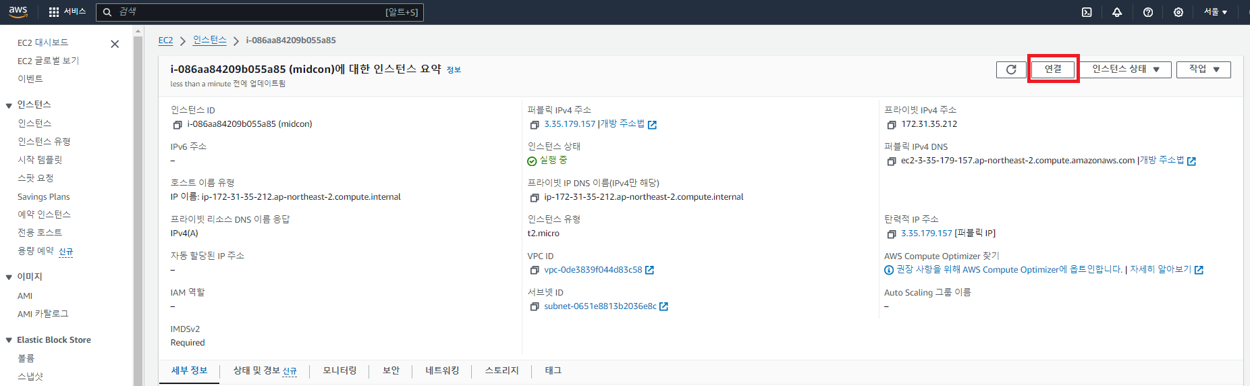Open 전용 호스트 in sidebar

(40, 233)
